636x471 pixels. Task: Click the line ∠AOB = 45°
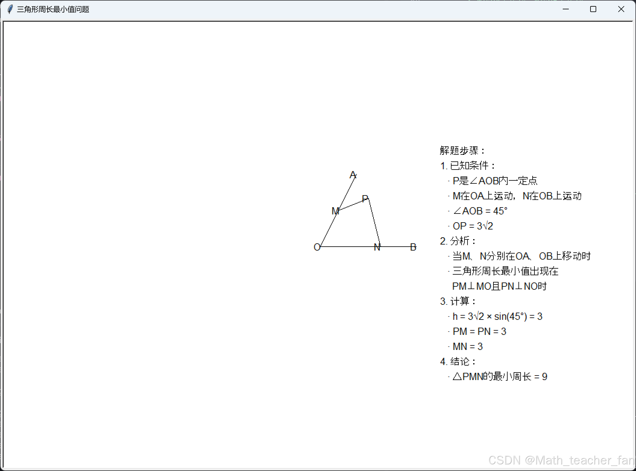coord(480,211)
